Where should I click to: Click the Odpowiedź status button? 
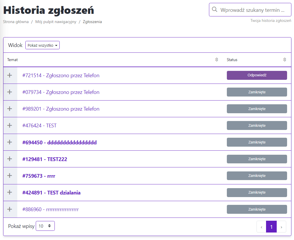click(257, 75)
